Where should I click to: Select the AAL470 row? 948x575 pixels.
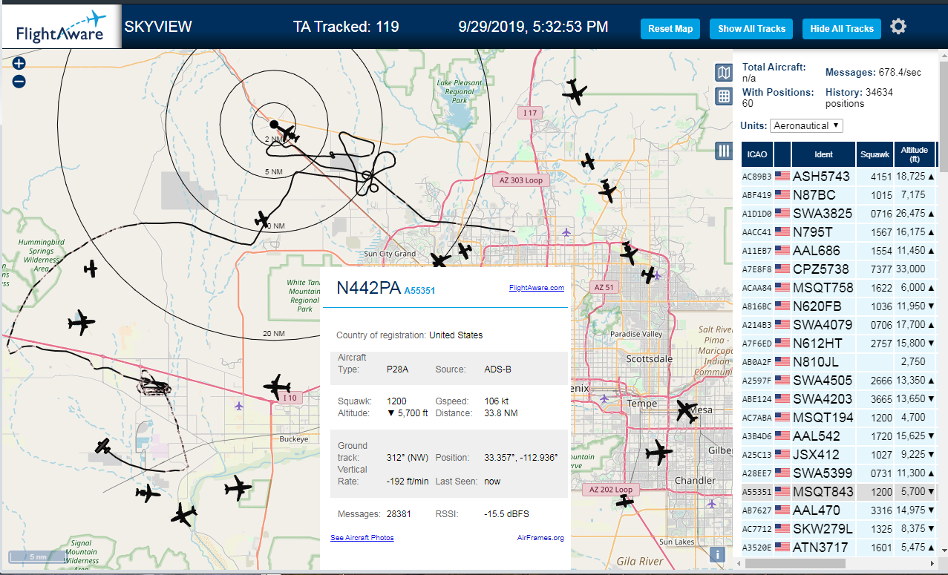(839, 510)
